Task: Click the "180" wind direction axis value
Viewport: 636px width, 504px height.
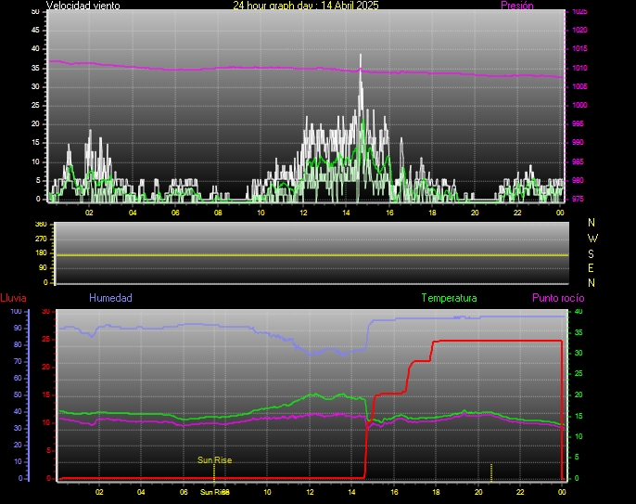Action: [x=41, y=253]
